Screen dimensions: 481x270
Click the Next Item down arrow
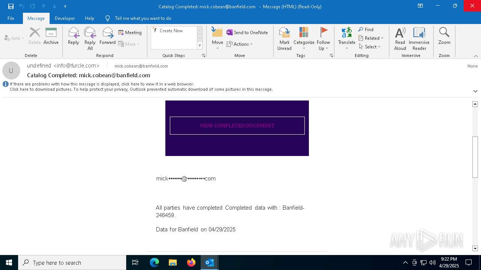click(54, 6)
